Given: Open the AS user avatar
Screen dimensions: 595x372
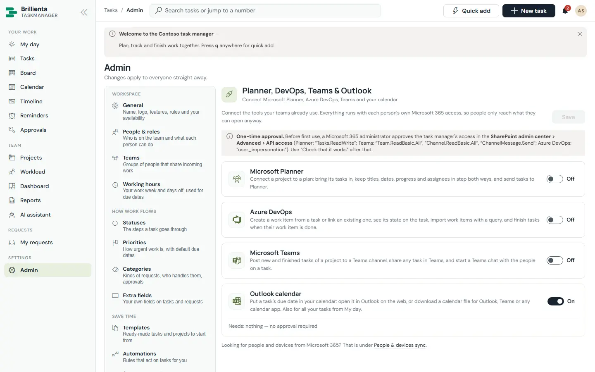Looking at the screenshot, I should pyautogui.click(x=581, y=11).
